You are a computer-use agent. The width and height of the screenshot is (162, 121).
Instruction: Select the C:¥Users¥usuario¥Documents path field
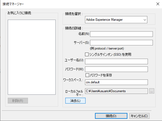coord(116,91)
